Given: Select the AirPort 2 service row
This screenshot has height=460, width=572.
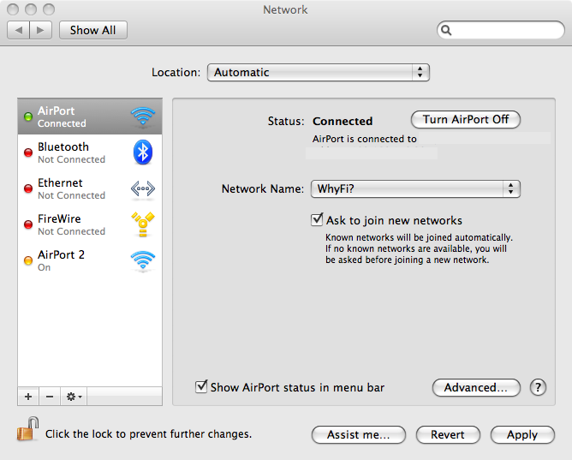Looking at the screenshot, I should click(90, 260).
